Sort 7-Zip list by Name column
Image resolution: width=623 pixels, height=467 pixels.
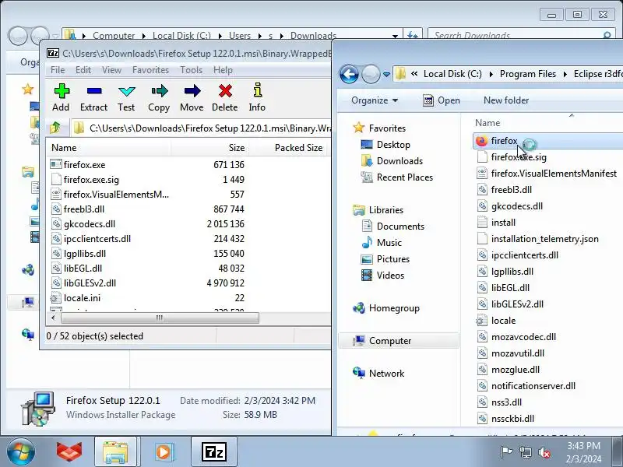coord(108,148)
